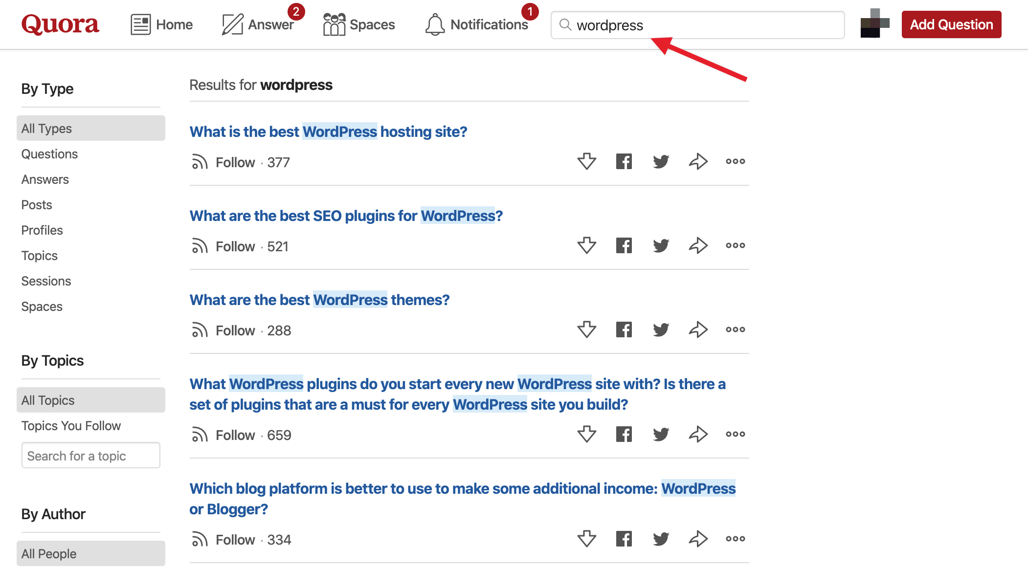
Task: Share the SEO plugins question on Facebook
Action: click(624, 245)
